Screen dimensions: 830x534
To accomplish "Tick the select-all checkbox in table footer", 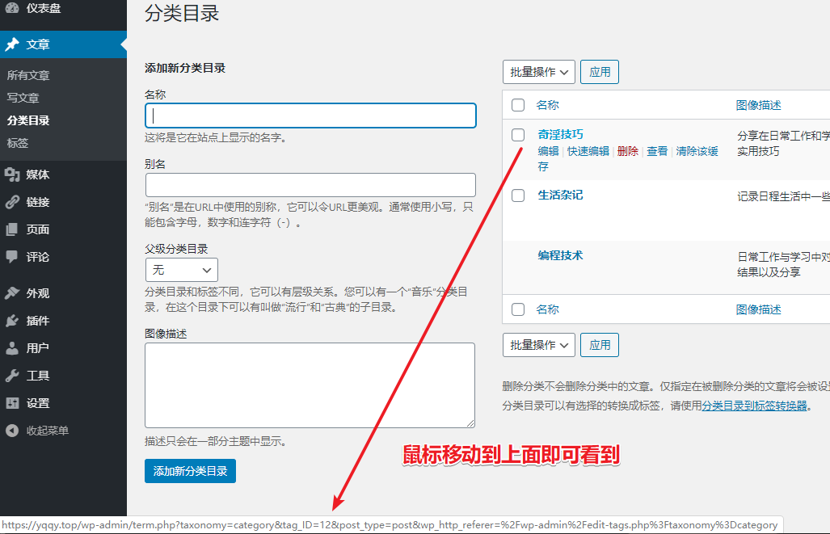I will (518, 309).
